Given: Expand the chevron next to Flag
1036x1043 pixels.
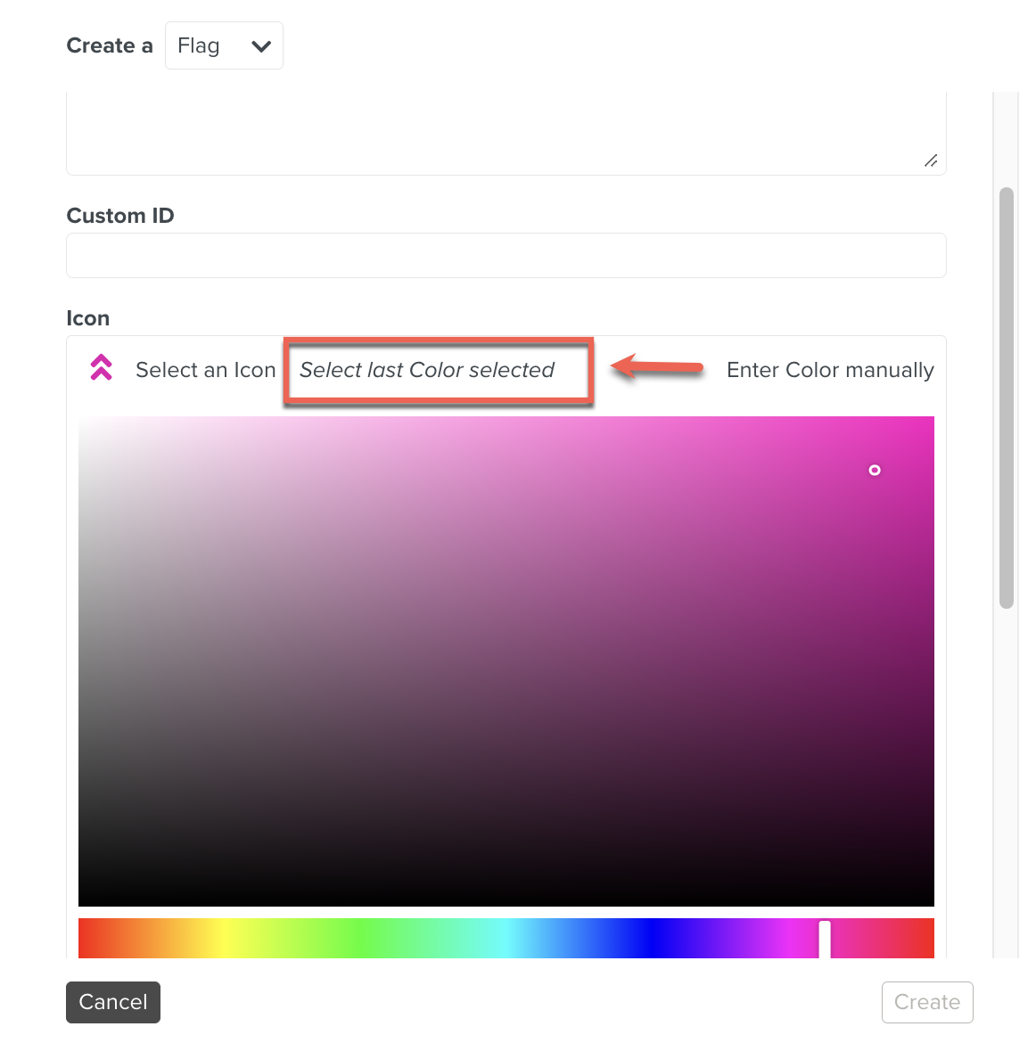Looking at the screenshot, I should 259,45.
